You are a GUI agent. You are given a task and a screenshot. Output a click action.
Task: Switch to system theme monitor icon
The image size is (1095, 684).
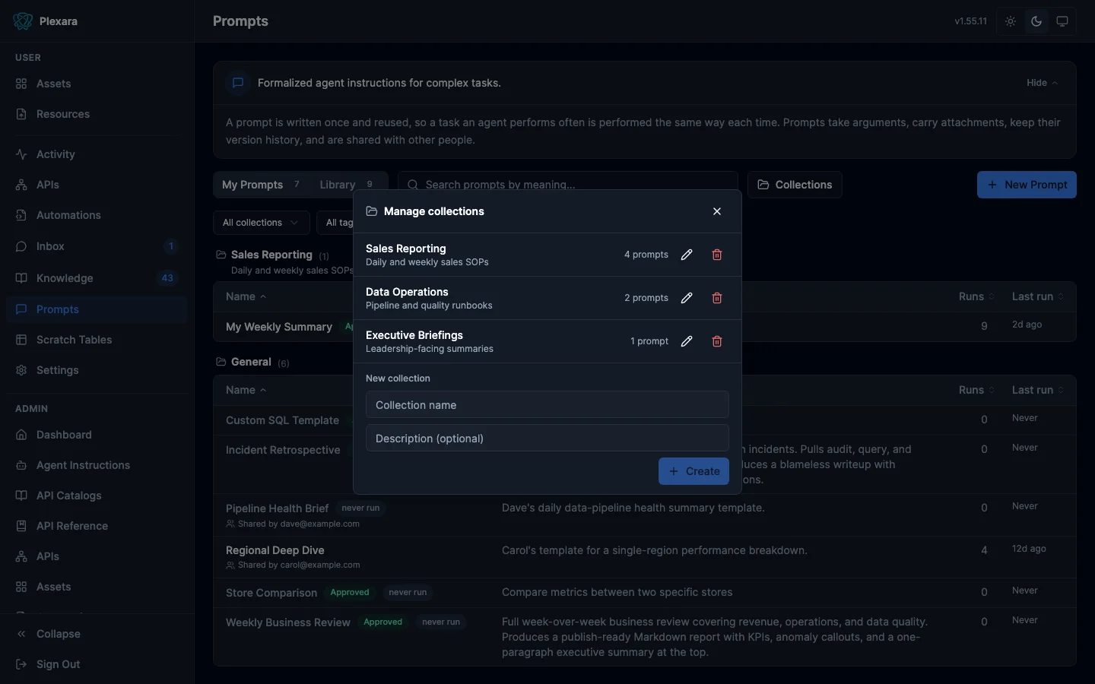(1062, 21)
